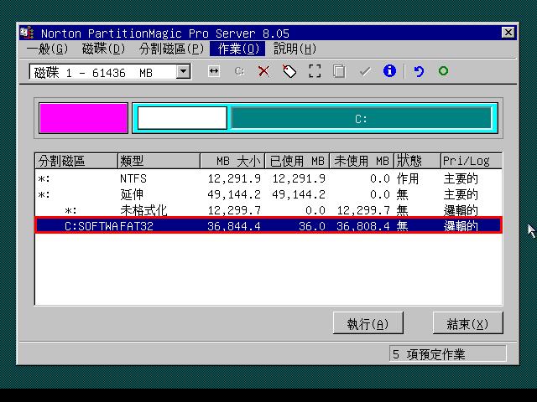Click the grayed C: create partition icon

point(239,71)
